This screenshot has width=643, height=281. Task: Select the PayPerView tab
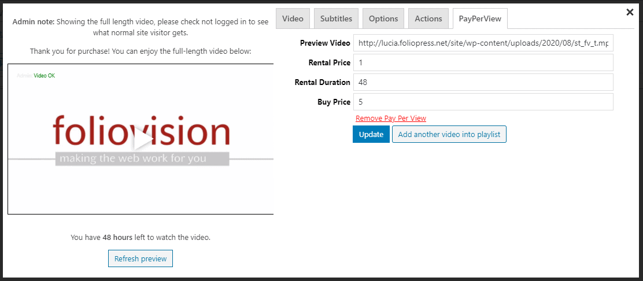coord(480,19)
